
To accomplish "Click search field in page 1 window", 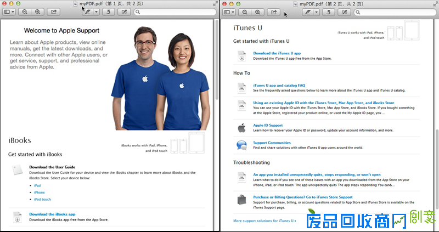I will point(176,12).
